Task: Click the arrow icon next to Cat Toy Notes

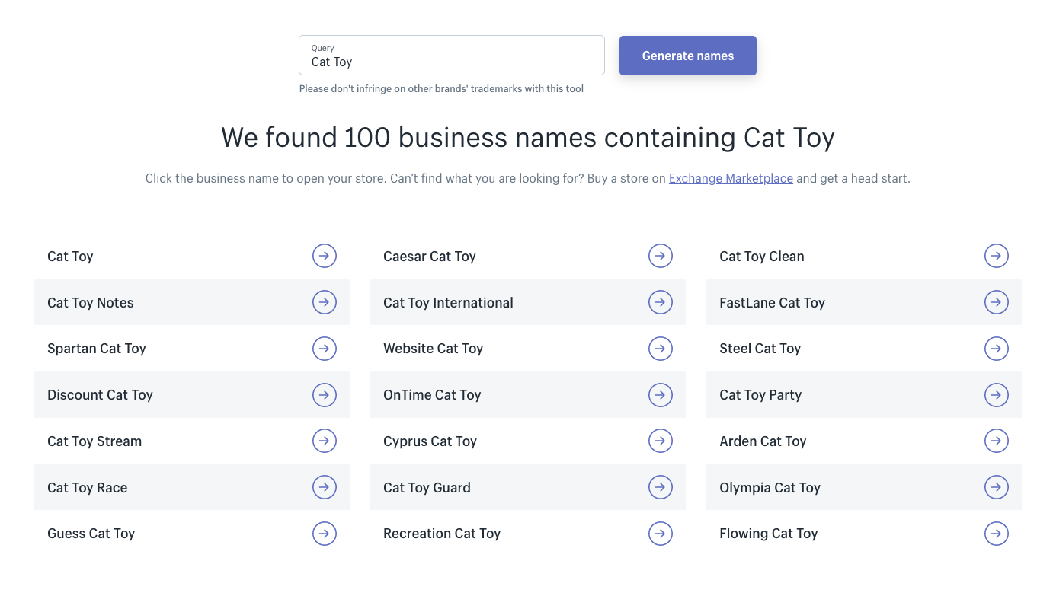Action: (324, 302)
